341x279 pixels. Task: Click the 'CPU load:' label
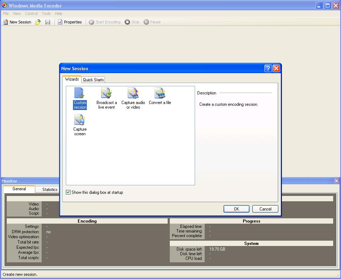pyautogui.click(x=194, y=258)
